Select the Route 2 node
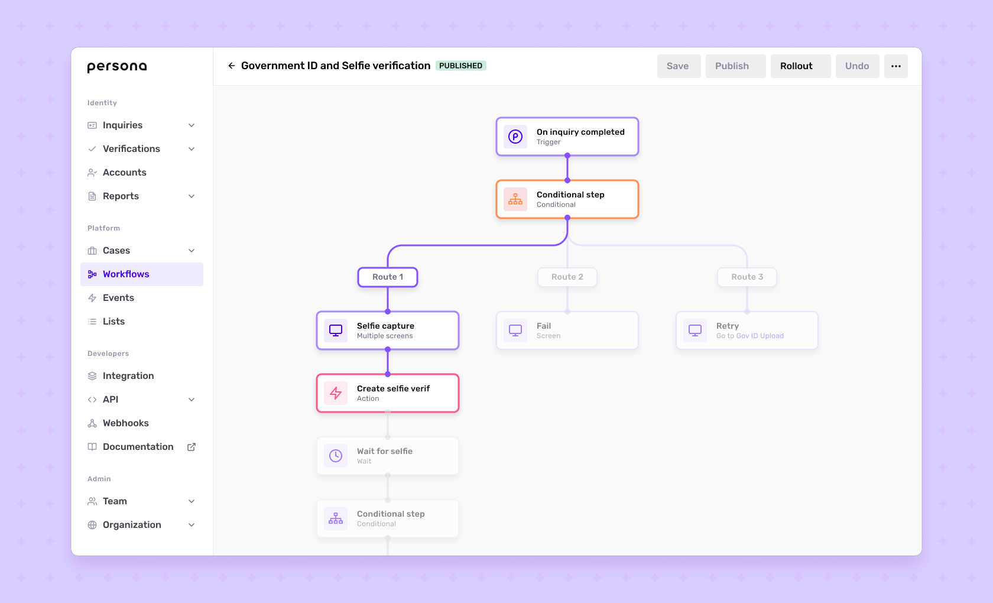The image size is (993, 603). click(567, 277)
